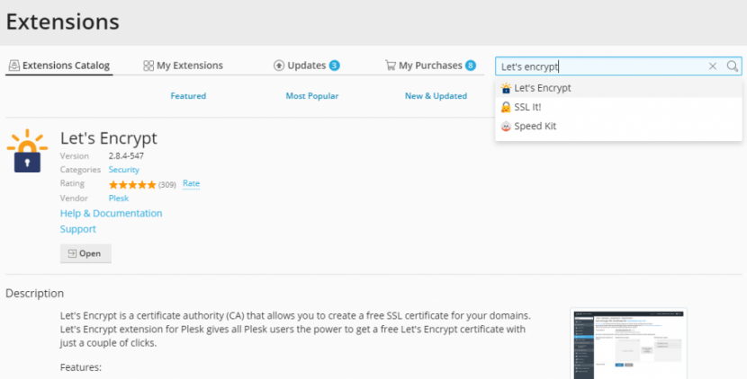Show Most Popular extensions

click(312, 96)
